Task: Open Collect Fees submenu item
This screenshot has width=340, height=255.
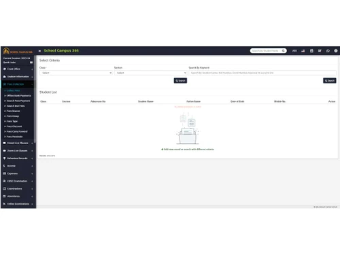Action: click(13, 90)
